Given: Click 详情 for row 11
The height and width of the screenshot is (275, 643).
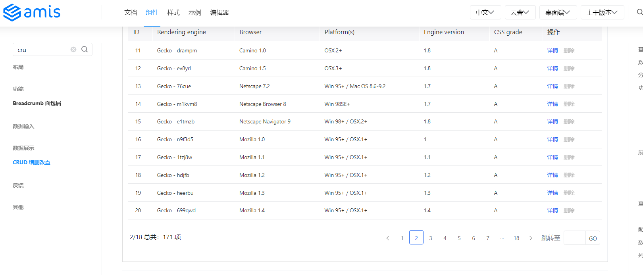Looking at the screenshot, I should tap(553, 50).
